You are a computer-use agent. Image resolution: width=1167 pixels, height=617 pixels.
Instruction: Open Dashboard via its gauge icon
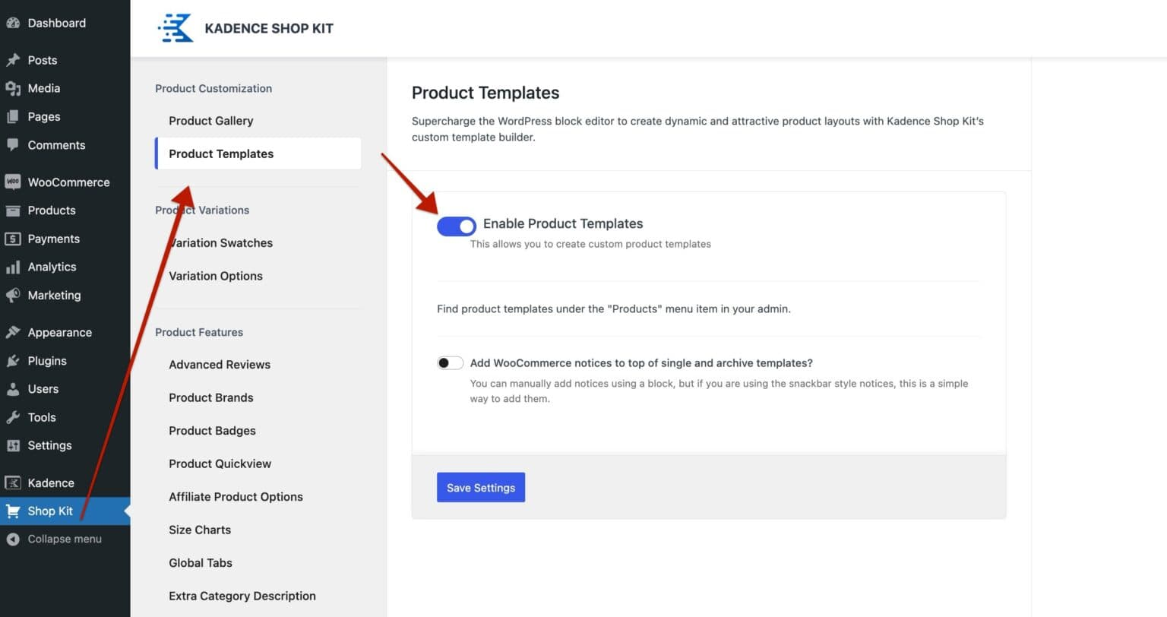coord(13,23)
